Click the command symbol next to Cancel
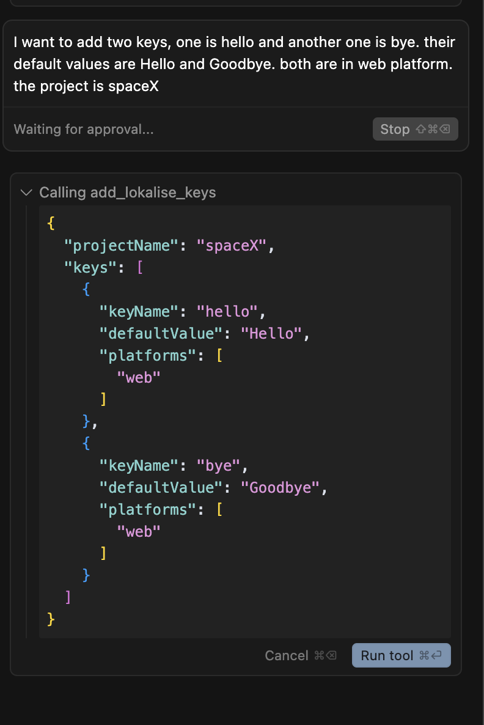 coord(318,655)
